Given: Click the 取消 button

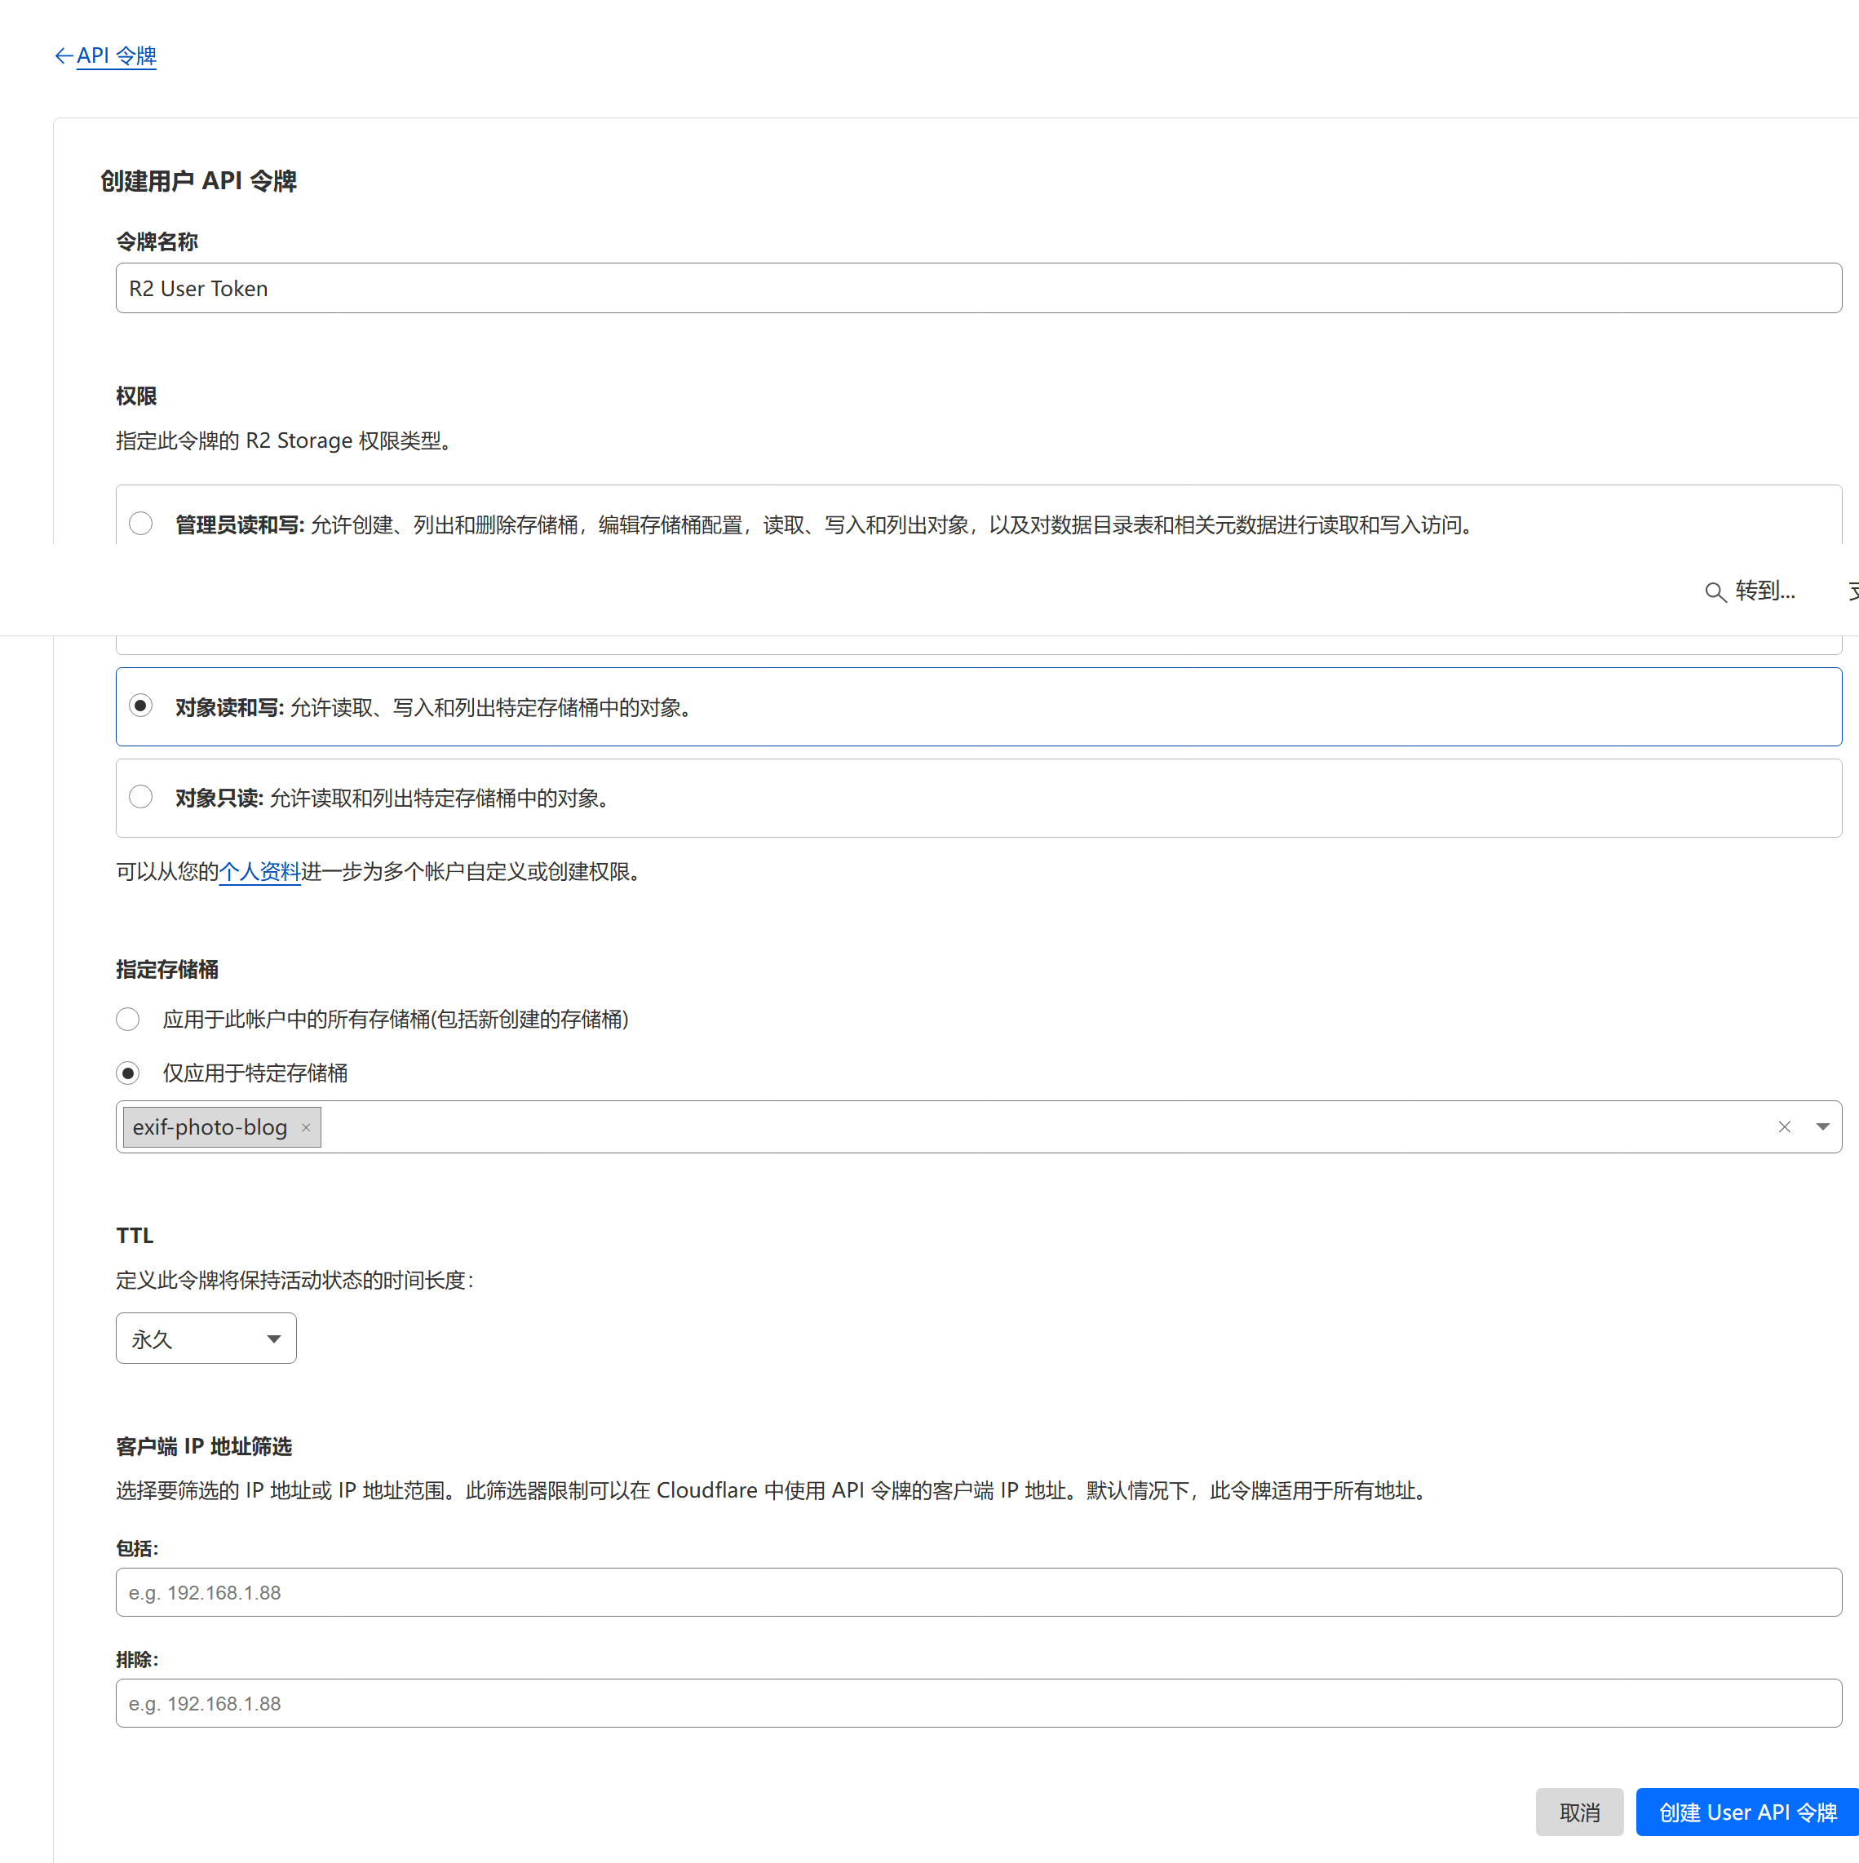Looking at the screenshot, I should point(1578,1812).
